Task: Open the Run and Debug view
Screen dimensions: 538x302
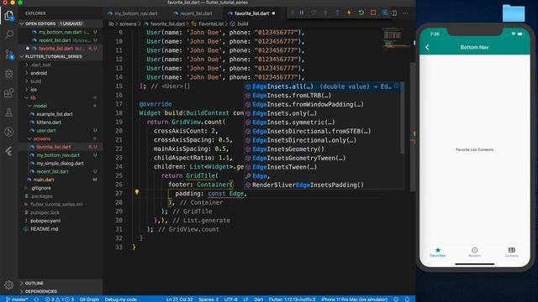Action: point(9,74)
